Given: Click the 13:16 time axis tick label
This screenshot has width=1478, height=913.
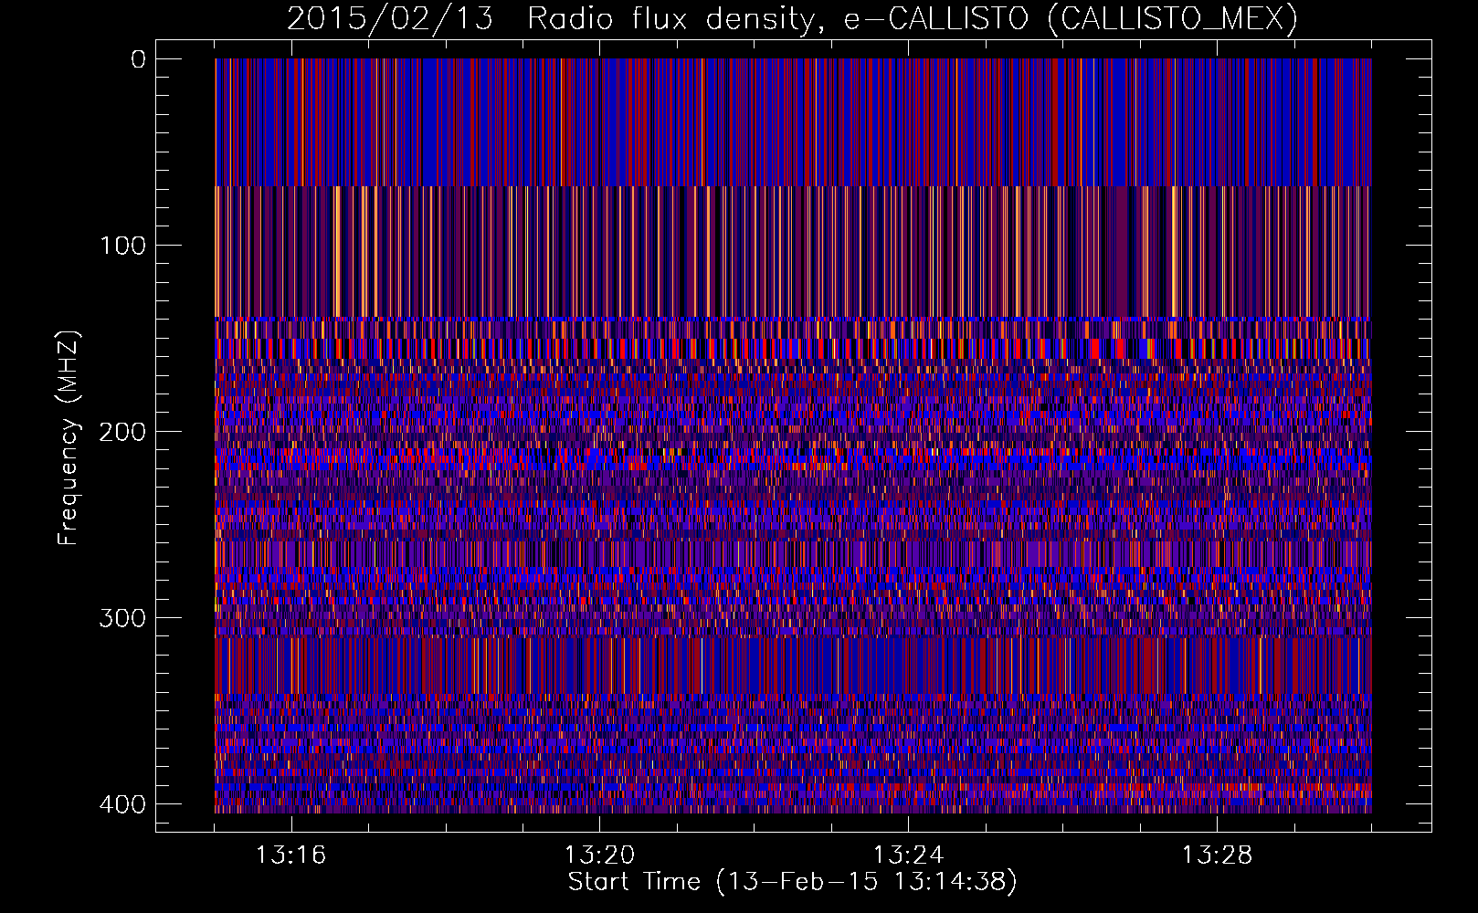Looking at the screenshot, I should [x=291, y=855].
